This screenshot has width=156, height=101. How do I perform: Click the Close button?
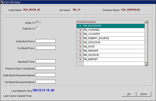[144, 94]
